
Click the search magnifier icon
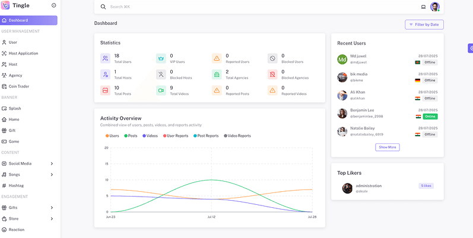click(103, 7)
